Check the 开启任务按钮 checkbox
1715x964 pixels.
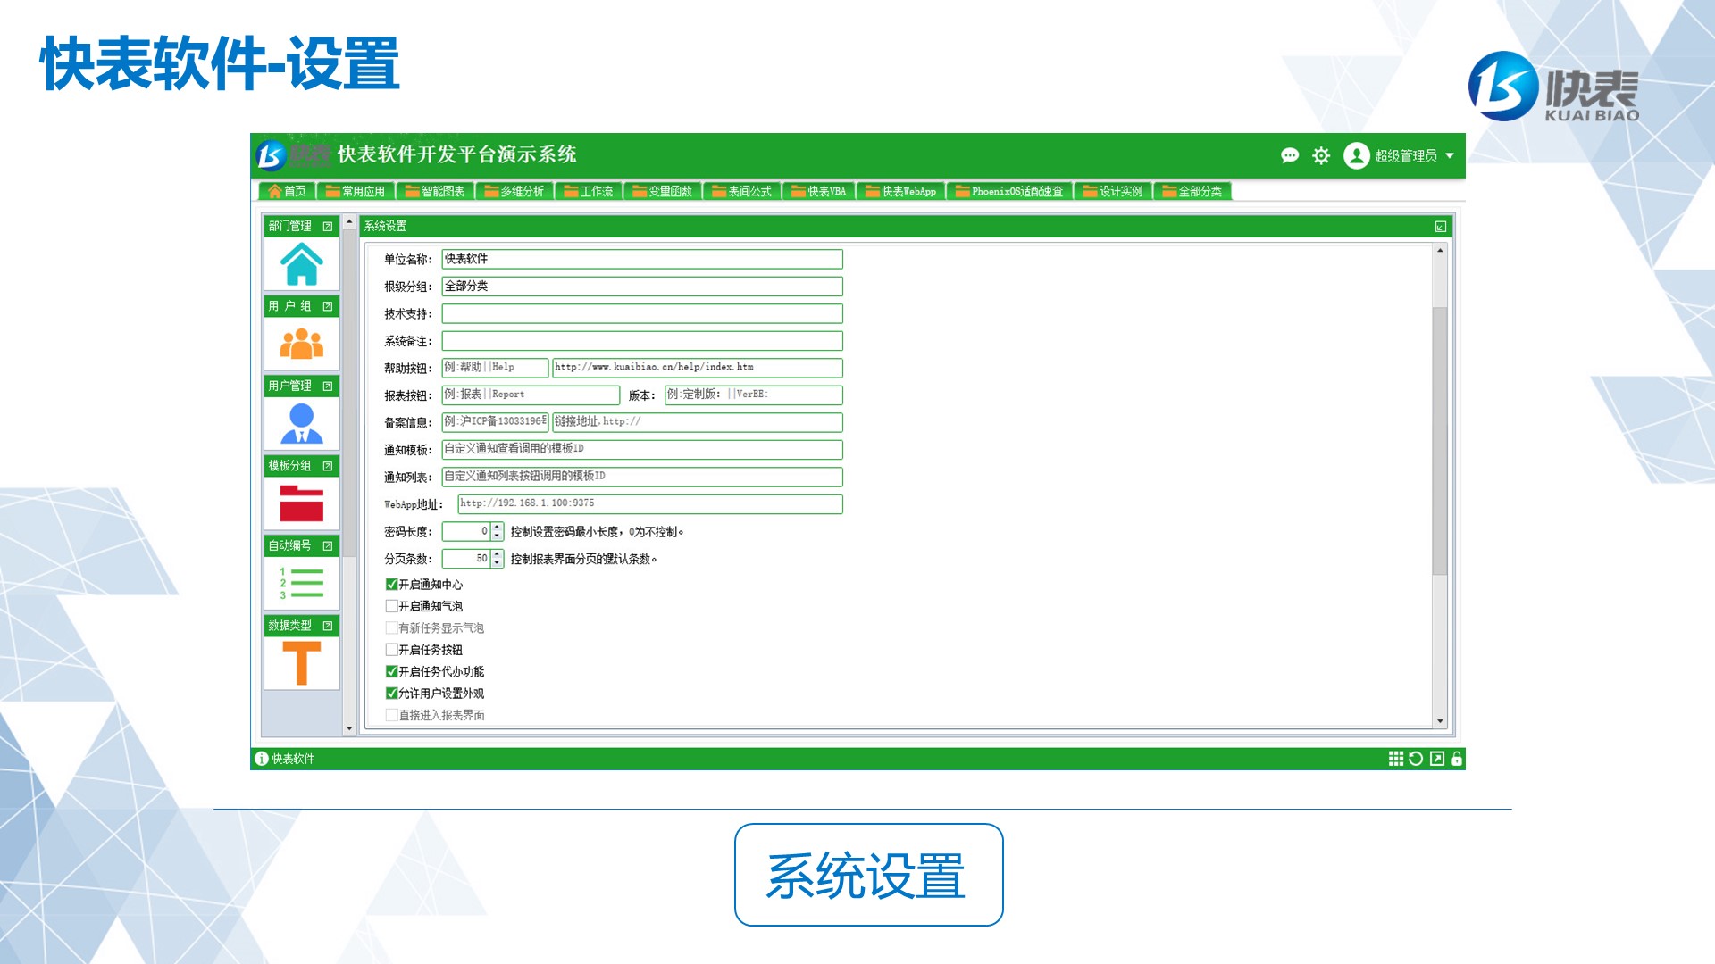pyautogui.click(x=391, y=650)
